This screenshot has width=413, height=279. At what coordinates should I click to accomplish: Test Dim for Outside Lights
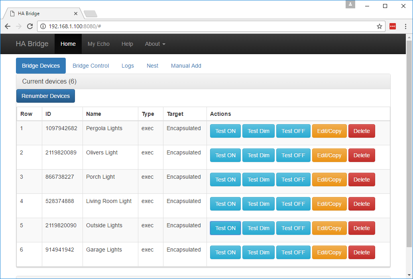[258, 228]
